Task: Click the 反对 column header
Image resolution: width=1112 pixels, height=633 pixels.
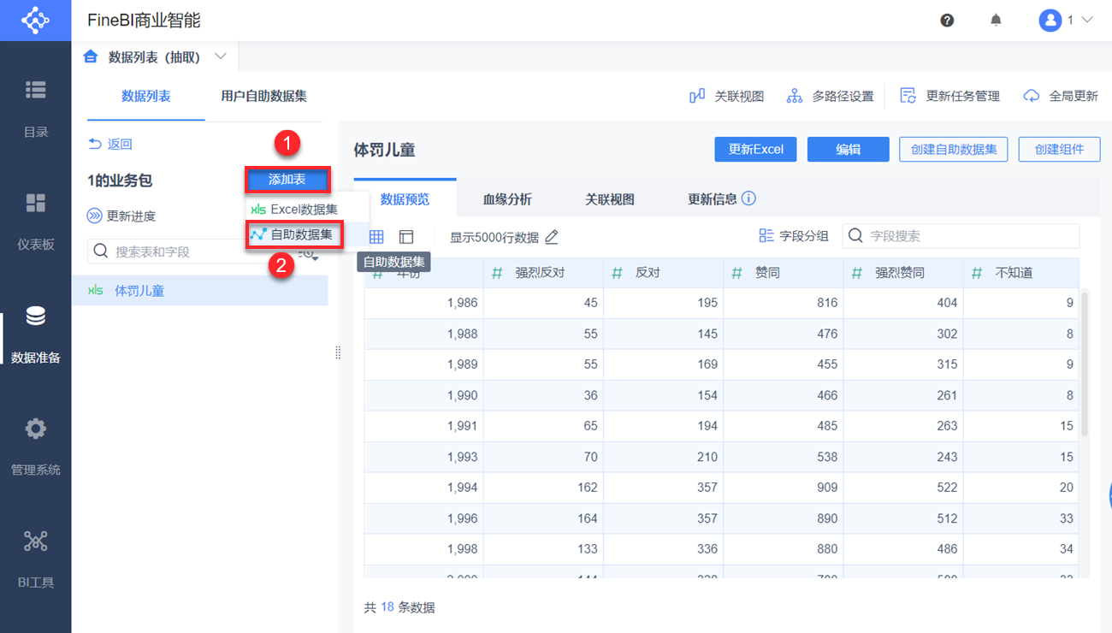Action: 664,273
